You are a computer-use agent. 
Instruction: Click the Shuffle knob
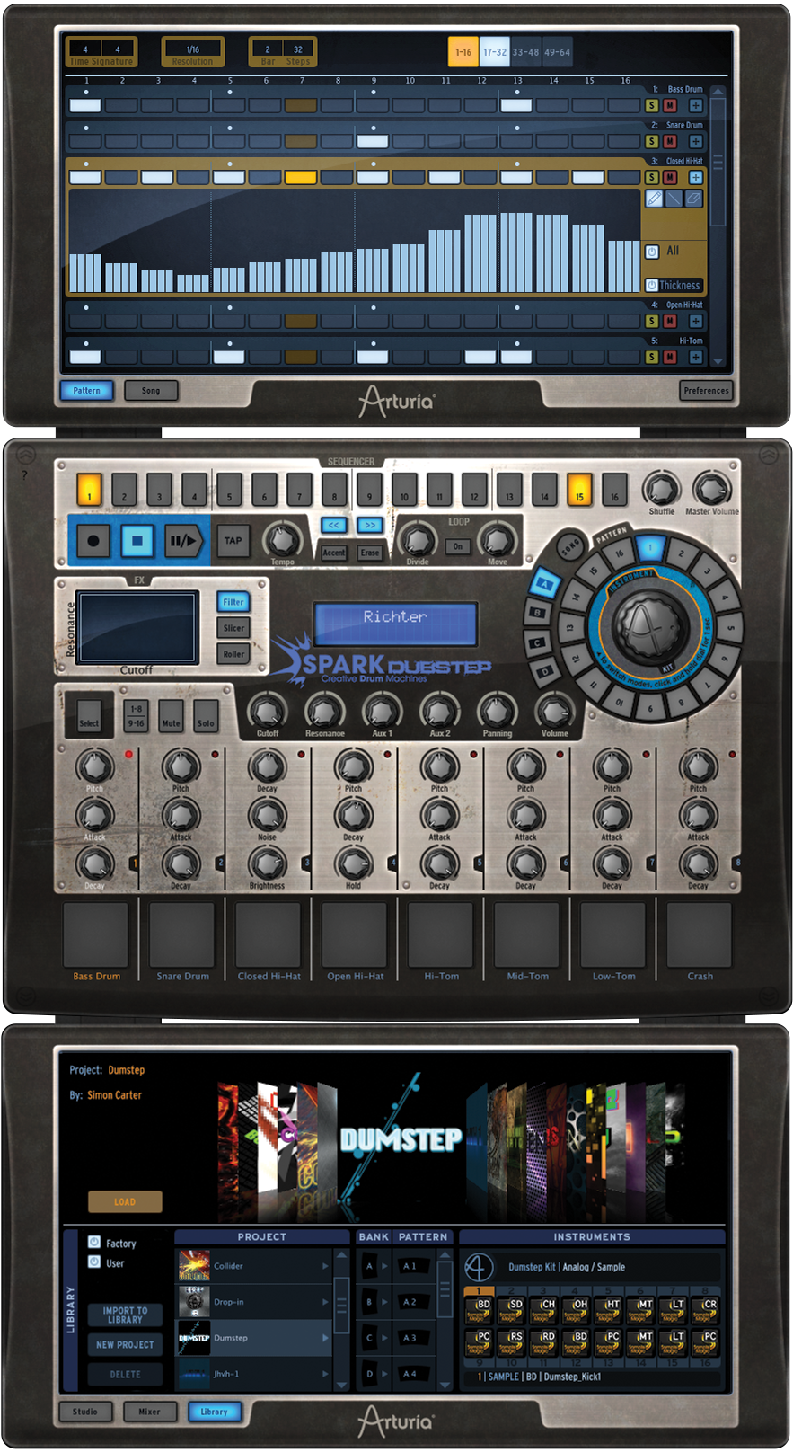point(662,489)
